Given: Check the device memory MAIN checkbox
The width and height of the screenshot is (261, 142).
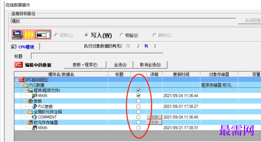Looking at the screenshot, I should pyautogui.click(x=138, y=128).
